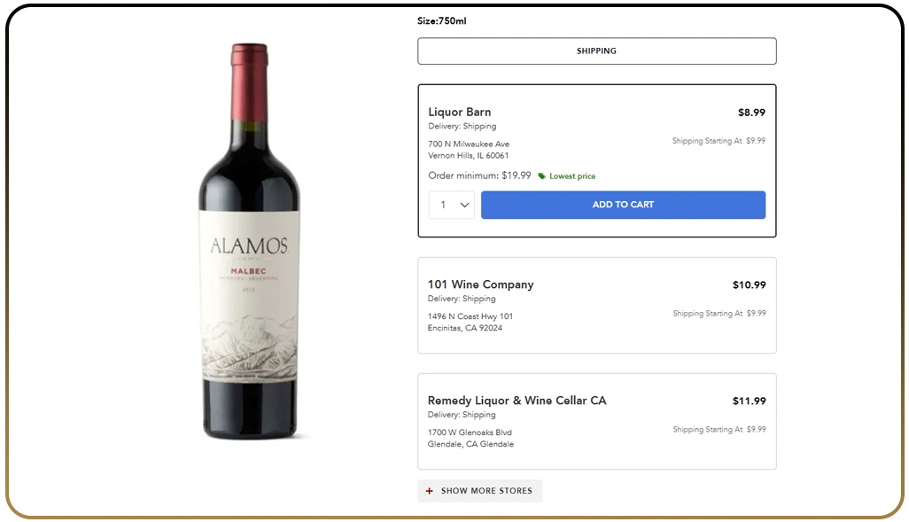Click the green Lowest price tag icon

[540, 176]
